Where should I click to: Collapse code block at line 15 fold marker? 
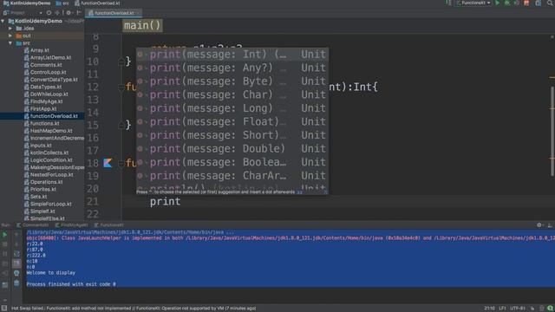coord(121,125)
